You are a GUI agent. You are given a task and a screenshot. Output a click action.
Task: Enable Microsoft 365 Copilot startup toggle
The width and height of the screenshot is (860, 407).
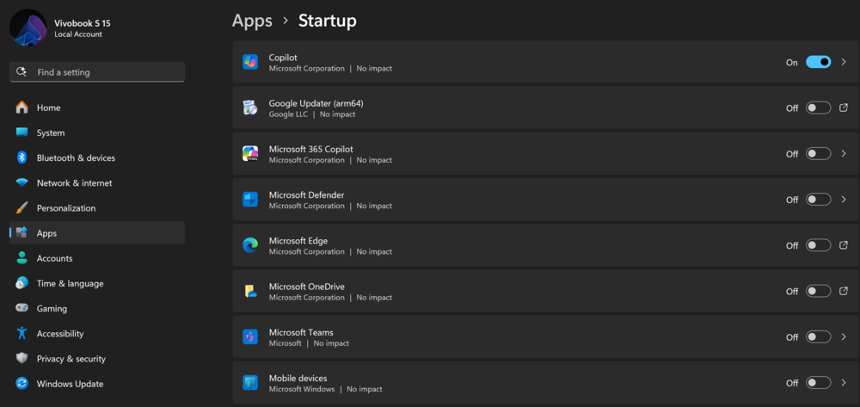819,153
